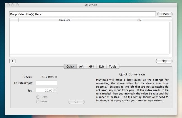Open the Tools tab
Screen dimensions: 182x118
(x=113, y=66)
